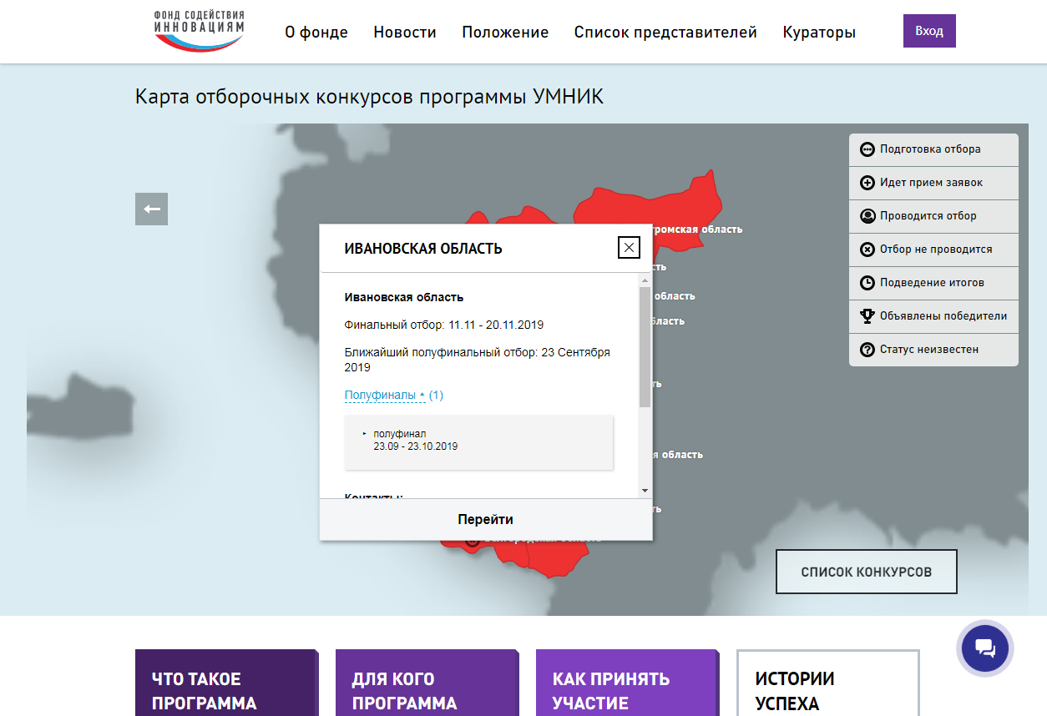Click the Финальный отбор: 11.11 - 20.11.2019 text
The height and width of the screenshot is (716, 1047).
[444, 325]
